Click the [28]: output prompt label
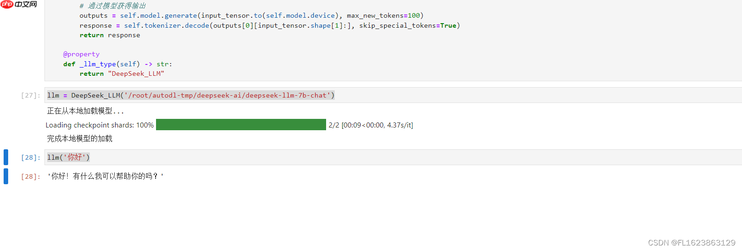This screenshot has width=742, height=250. 30,176
